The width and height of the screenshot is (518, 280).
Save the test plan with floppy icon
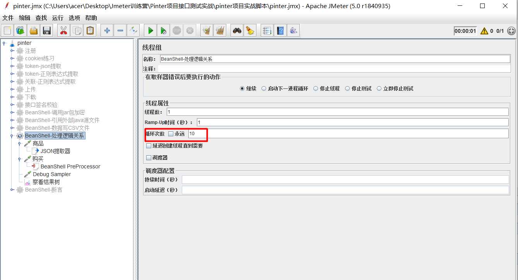[x=47, y=31]
